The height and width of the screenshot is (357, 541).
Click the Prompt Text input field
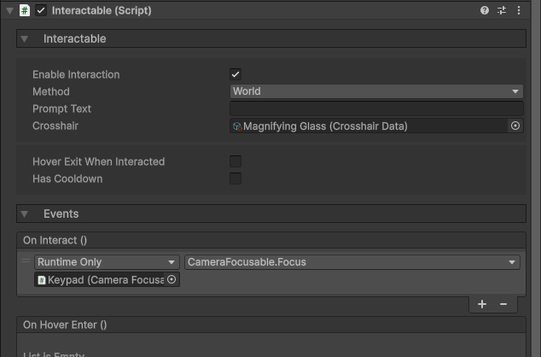(x=376, y=108)
